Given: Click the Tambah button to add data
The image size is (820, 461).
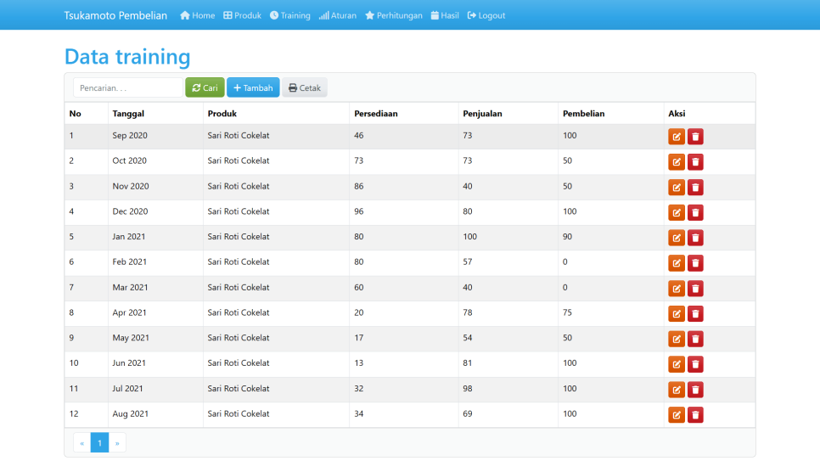Looking at the screenshot, I should point(253,87).
